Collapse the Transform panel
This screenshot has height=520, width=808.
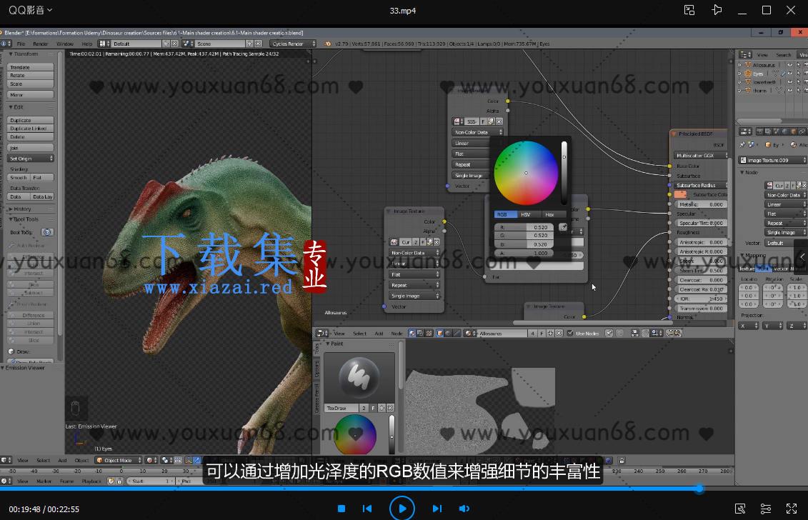point(11,54)
